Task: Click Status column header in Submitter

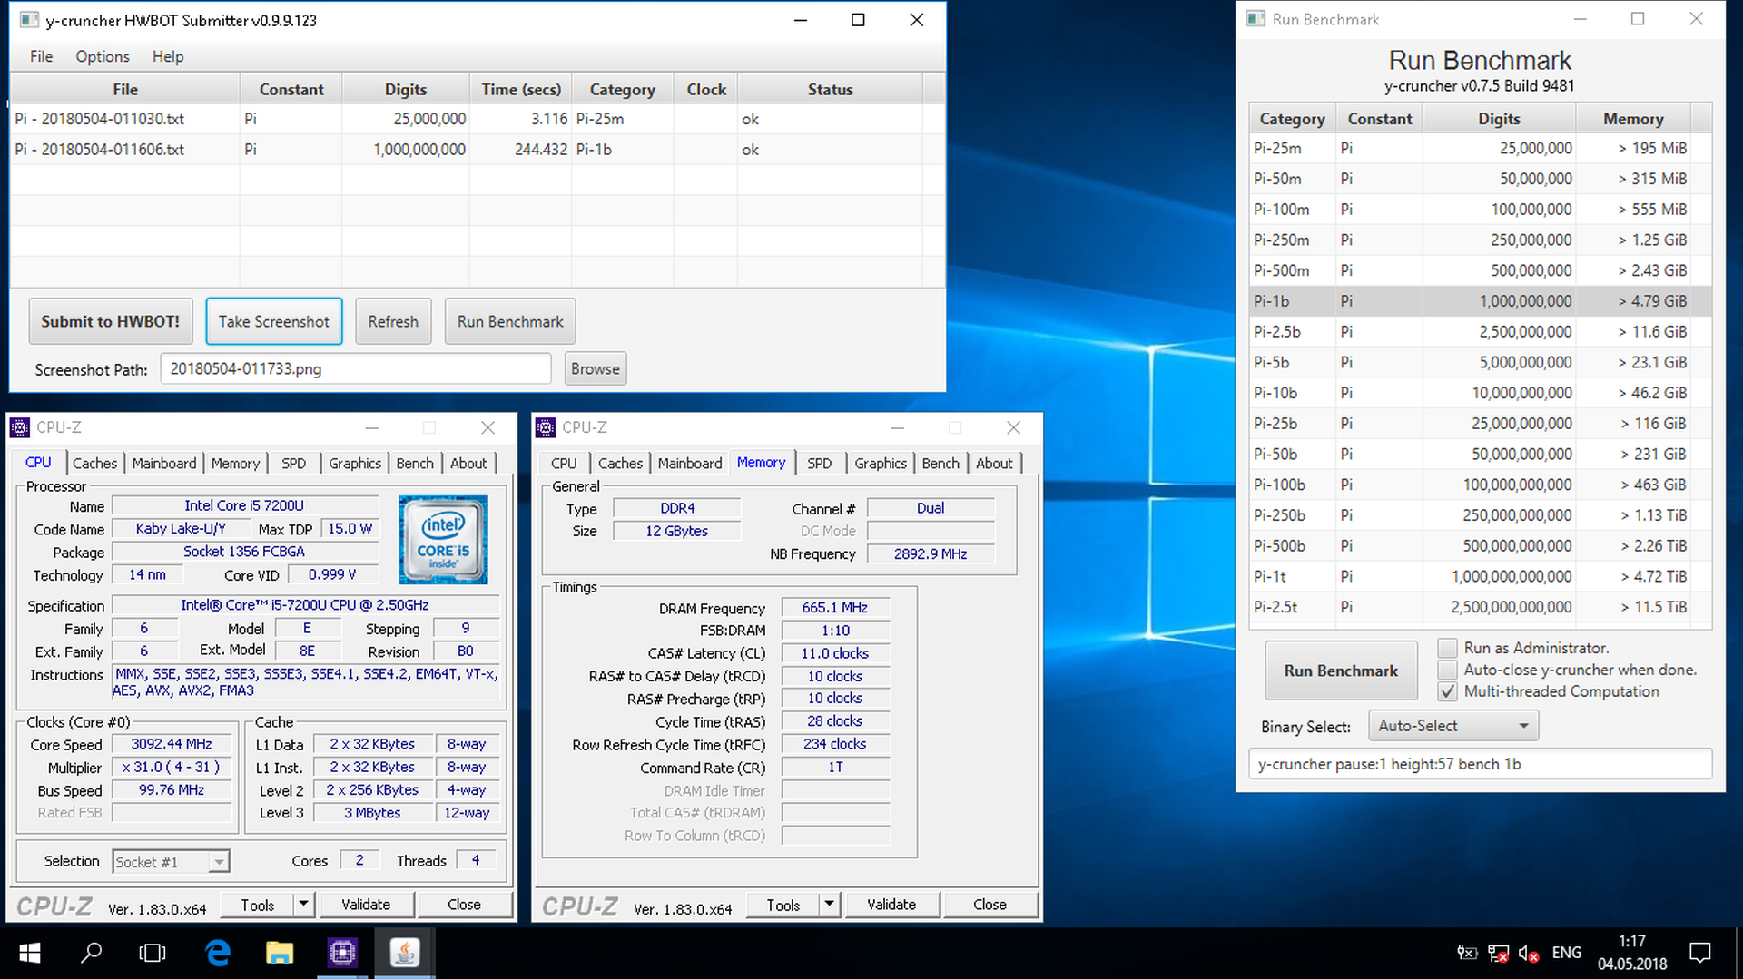Action: pyautogui.click(x=830, y=89)
